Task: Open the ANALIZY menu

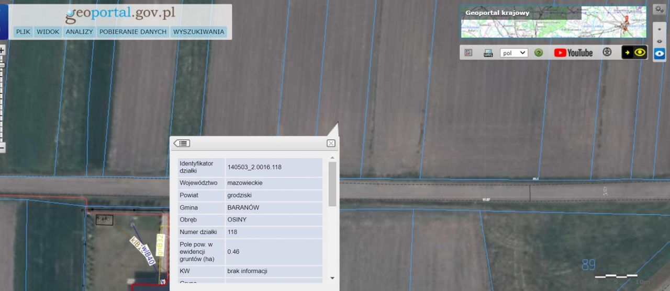Action: tap(79, 32)
